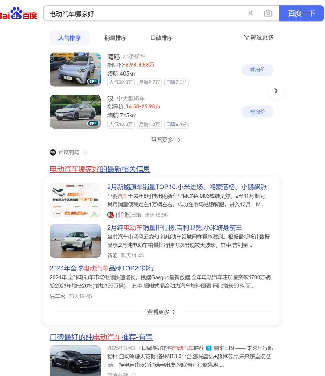Click the 科创板日报 source logo icon
The height and width of the screenshot is (376, 325).
point(110,214)
